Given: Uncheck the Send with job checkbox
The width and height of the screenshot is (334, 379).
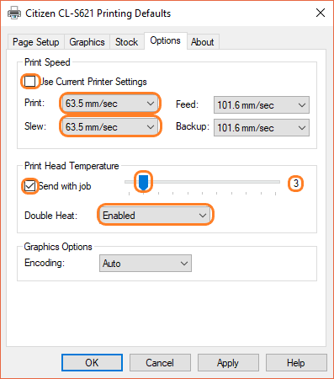Looking at the screenshot, I should 29,186.
